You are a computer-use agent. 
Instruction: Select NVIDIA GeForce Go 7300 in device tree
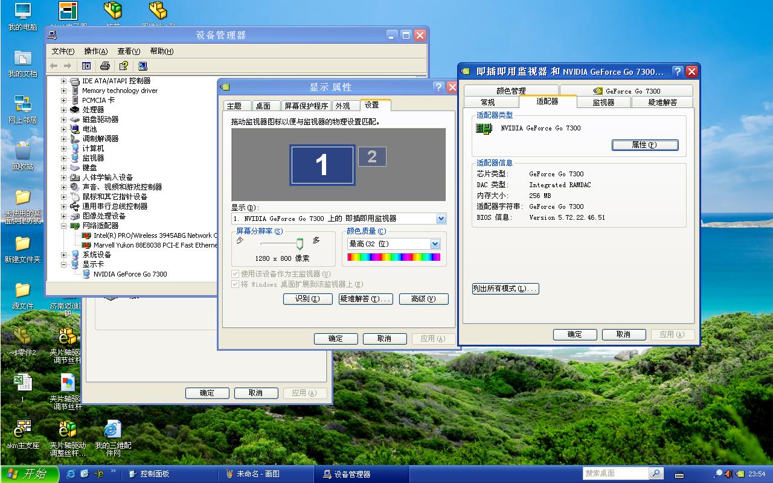pos(130,274)
